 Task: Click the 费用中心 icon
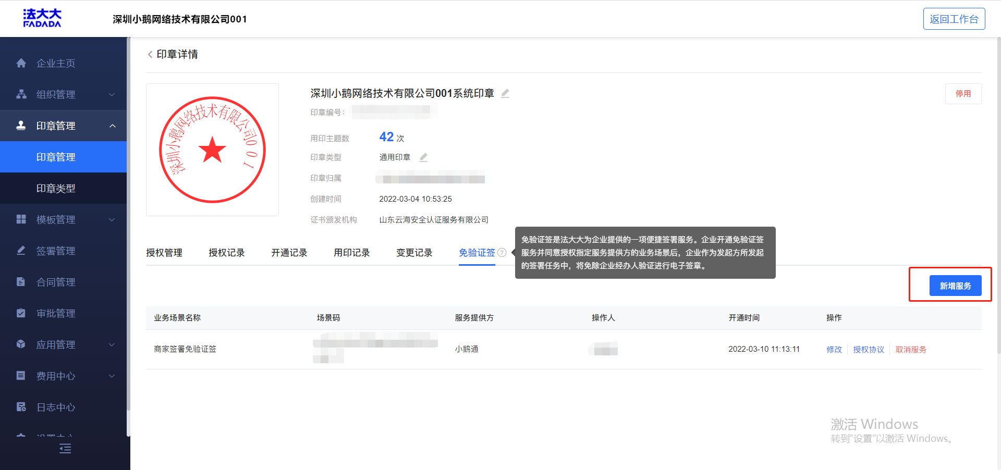coord(21,376)
